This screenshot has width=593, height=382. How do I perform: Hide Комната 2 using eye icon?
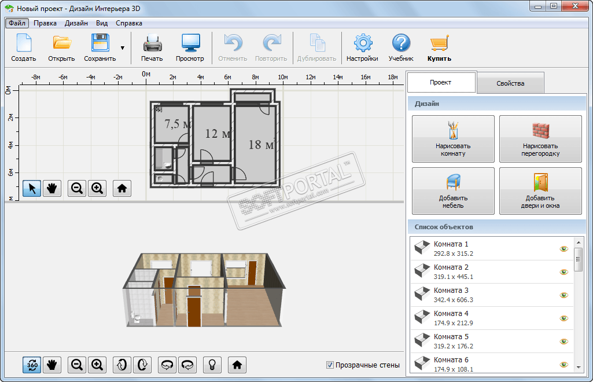tap(564, 272)
